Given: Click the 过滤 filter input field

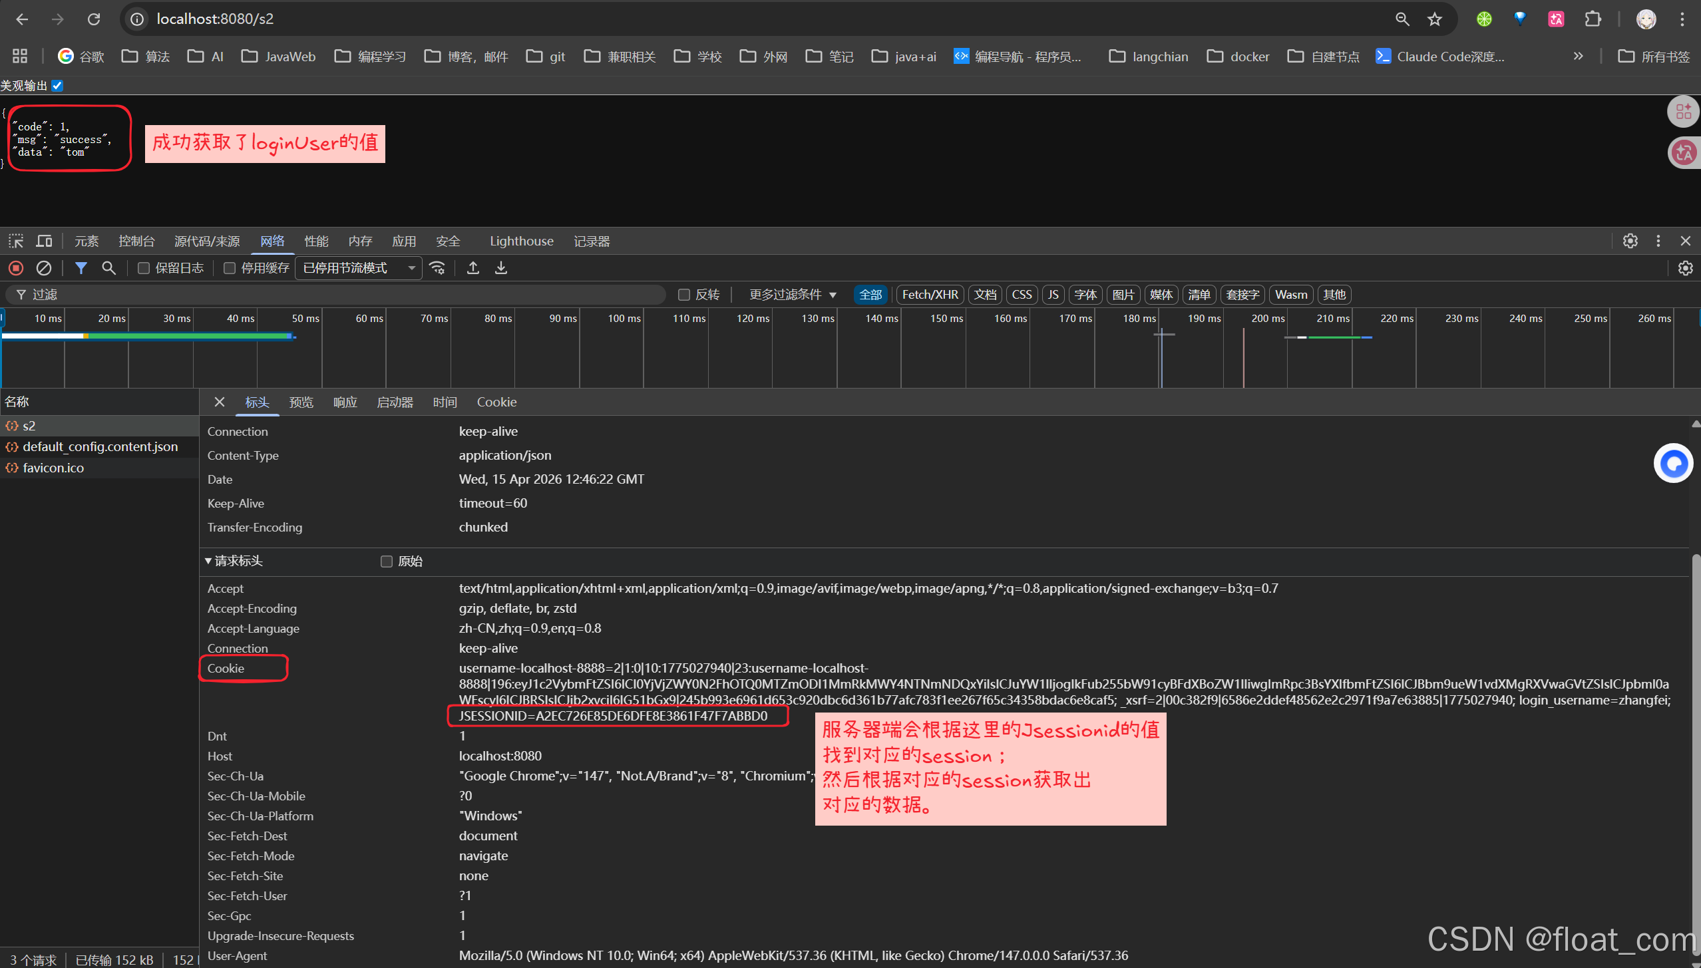Looking at the screenshot, I should pos(346,295).
